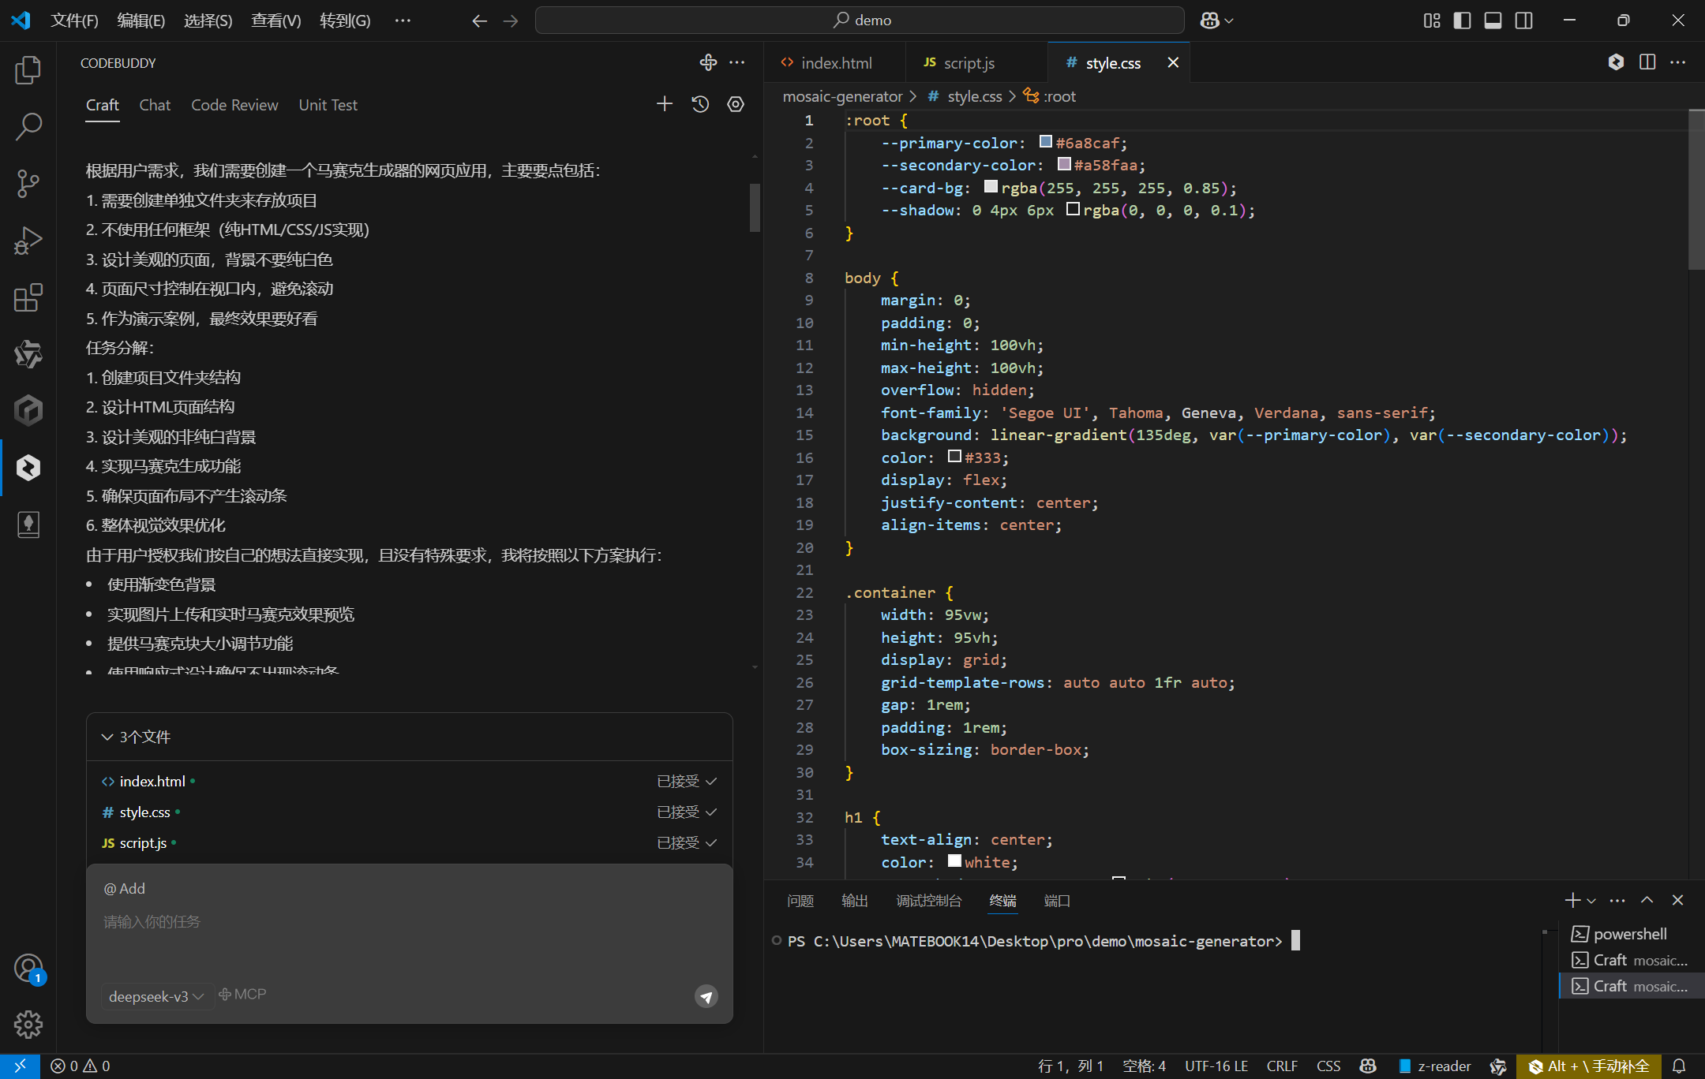
Task: Split the editor to the right
Action: pyautogui.click(x=1647, y=62)
